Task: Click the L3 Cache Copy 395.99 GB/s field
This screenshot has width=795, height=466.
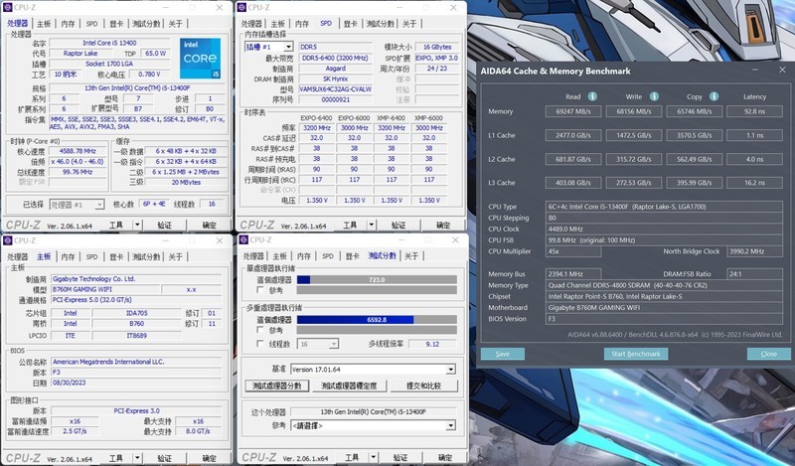Action: (694, 183)
